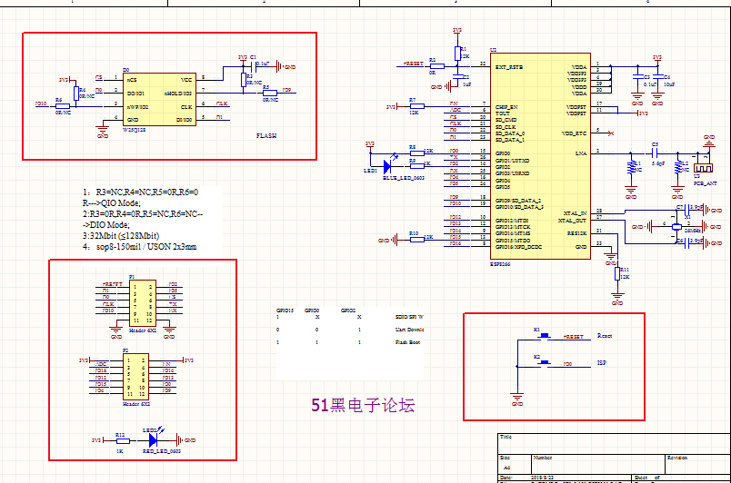Click the CHIP_EN pin name on U2
Image resolution: width=731 pixels, height=483 pixels.
pos(506,107)
